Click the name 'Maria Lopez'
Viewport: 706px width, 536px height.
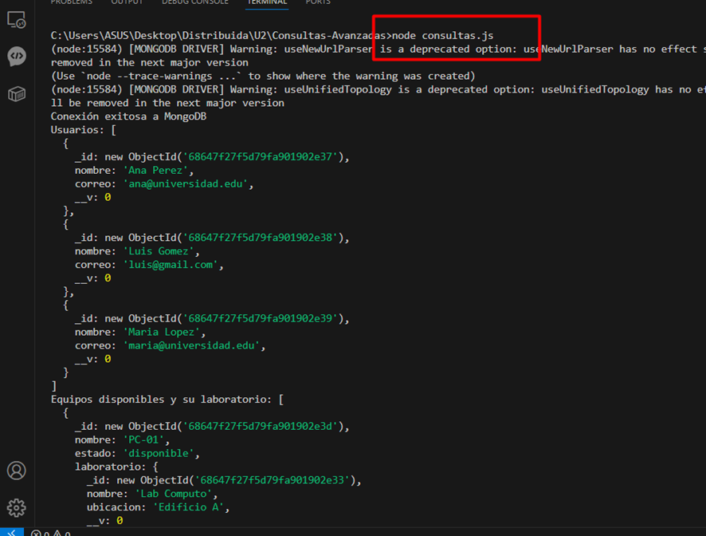point(162,333)
